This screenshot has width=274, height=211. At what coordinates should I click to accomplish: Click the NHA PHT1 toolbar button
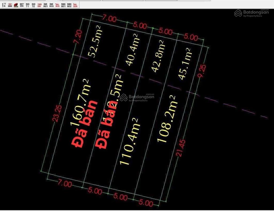[45, 5]
